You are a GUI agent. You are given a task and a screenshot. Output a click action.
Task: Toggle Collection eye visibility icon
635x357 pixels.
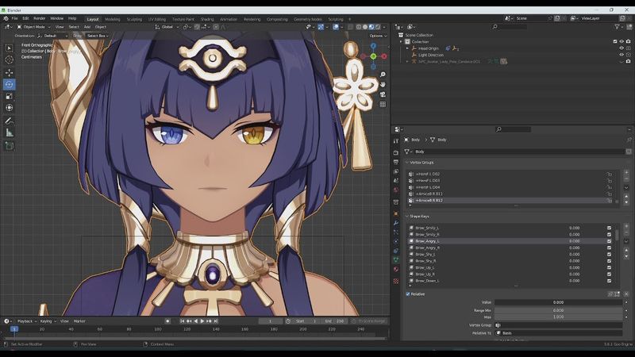coord(622,42)
